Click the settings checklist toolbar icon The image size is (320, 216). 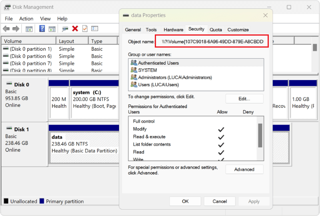tap(95, 28)
